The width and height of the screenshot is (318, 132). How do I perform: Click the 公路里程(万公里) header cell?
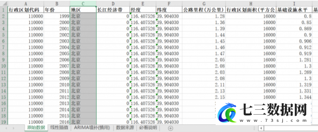pos(204,10)
